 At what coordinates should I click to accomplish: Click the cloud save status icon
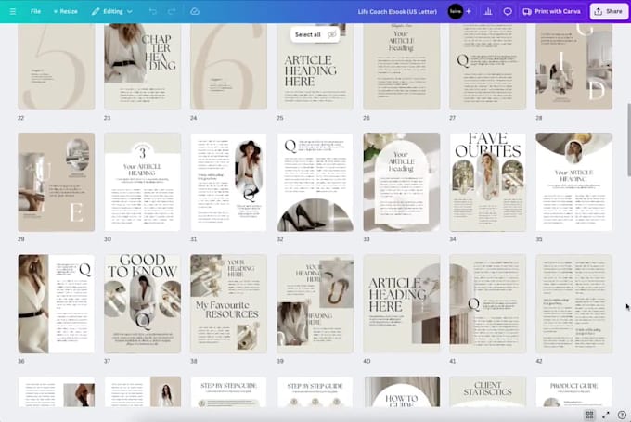coord(195,11)
